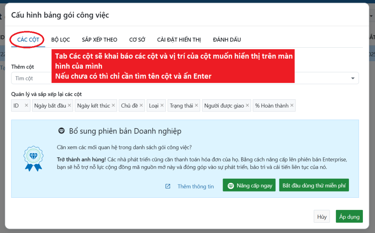Click the Enterprise medal badge icon

click(x=33, y=159)
